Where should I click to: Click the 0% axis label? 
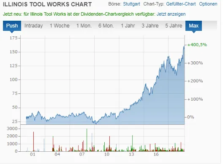[190, 117]
